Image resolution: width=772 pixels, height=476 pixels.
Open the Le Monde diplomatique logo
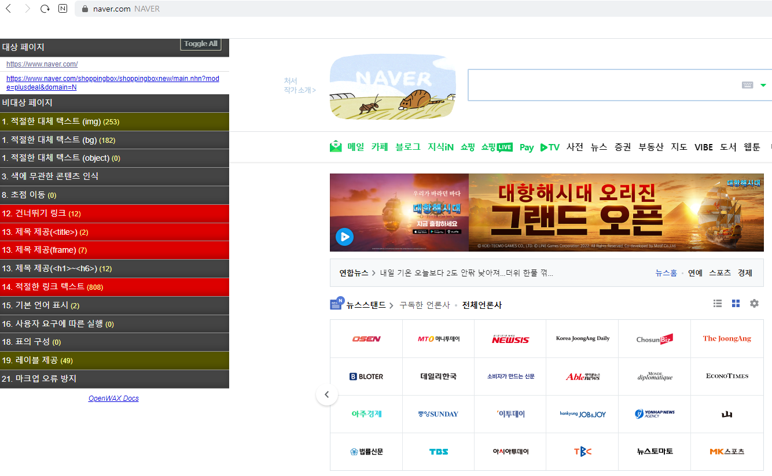coord(655,377)
